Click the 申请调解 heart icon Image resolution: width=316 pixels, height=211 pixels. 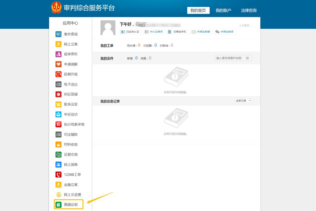click(x=59, y=64)
